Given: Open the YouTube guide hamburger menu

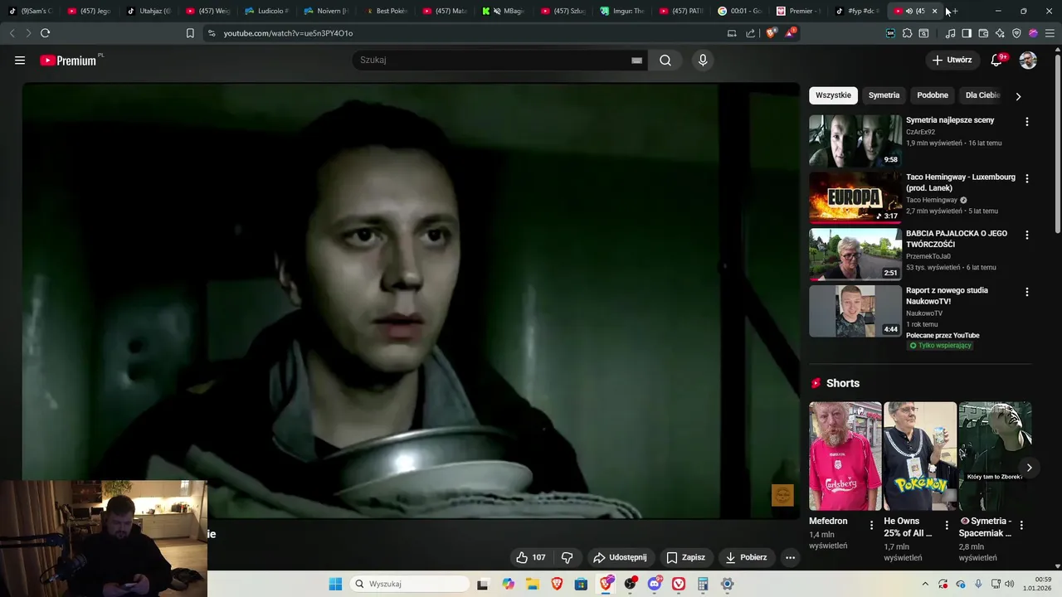Looking at the screenshot, I should coord(20,60).
